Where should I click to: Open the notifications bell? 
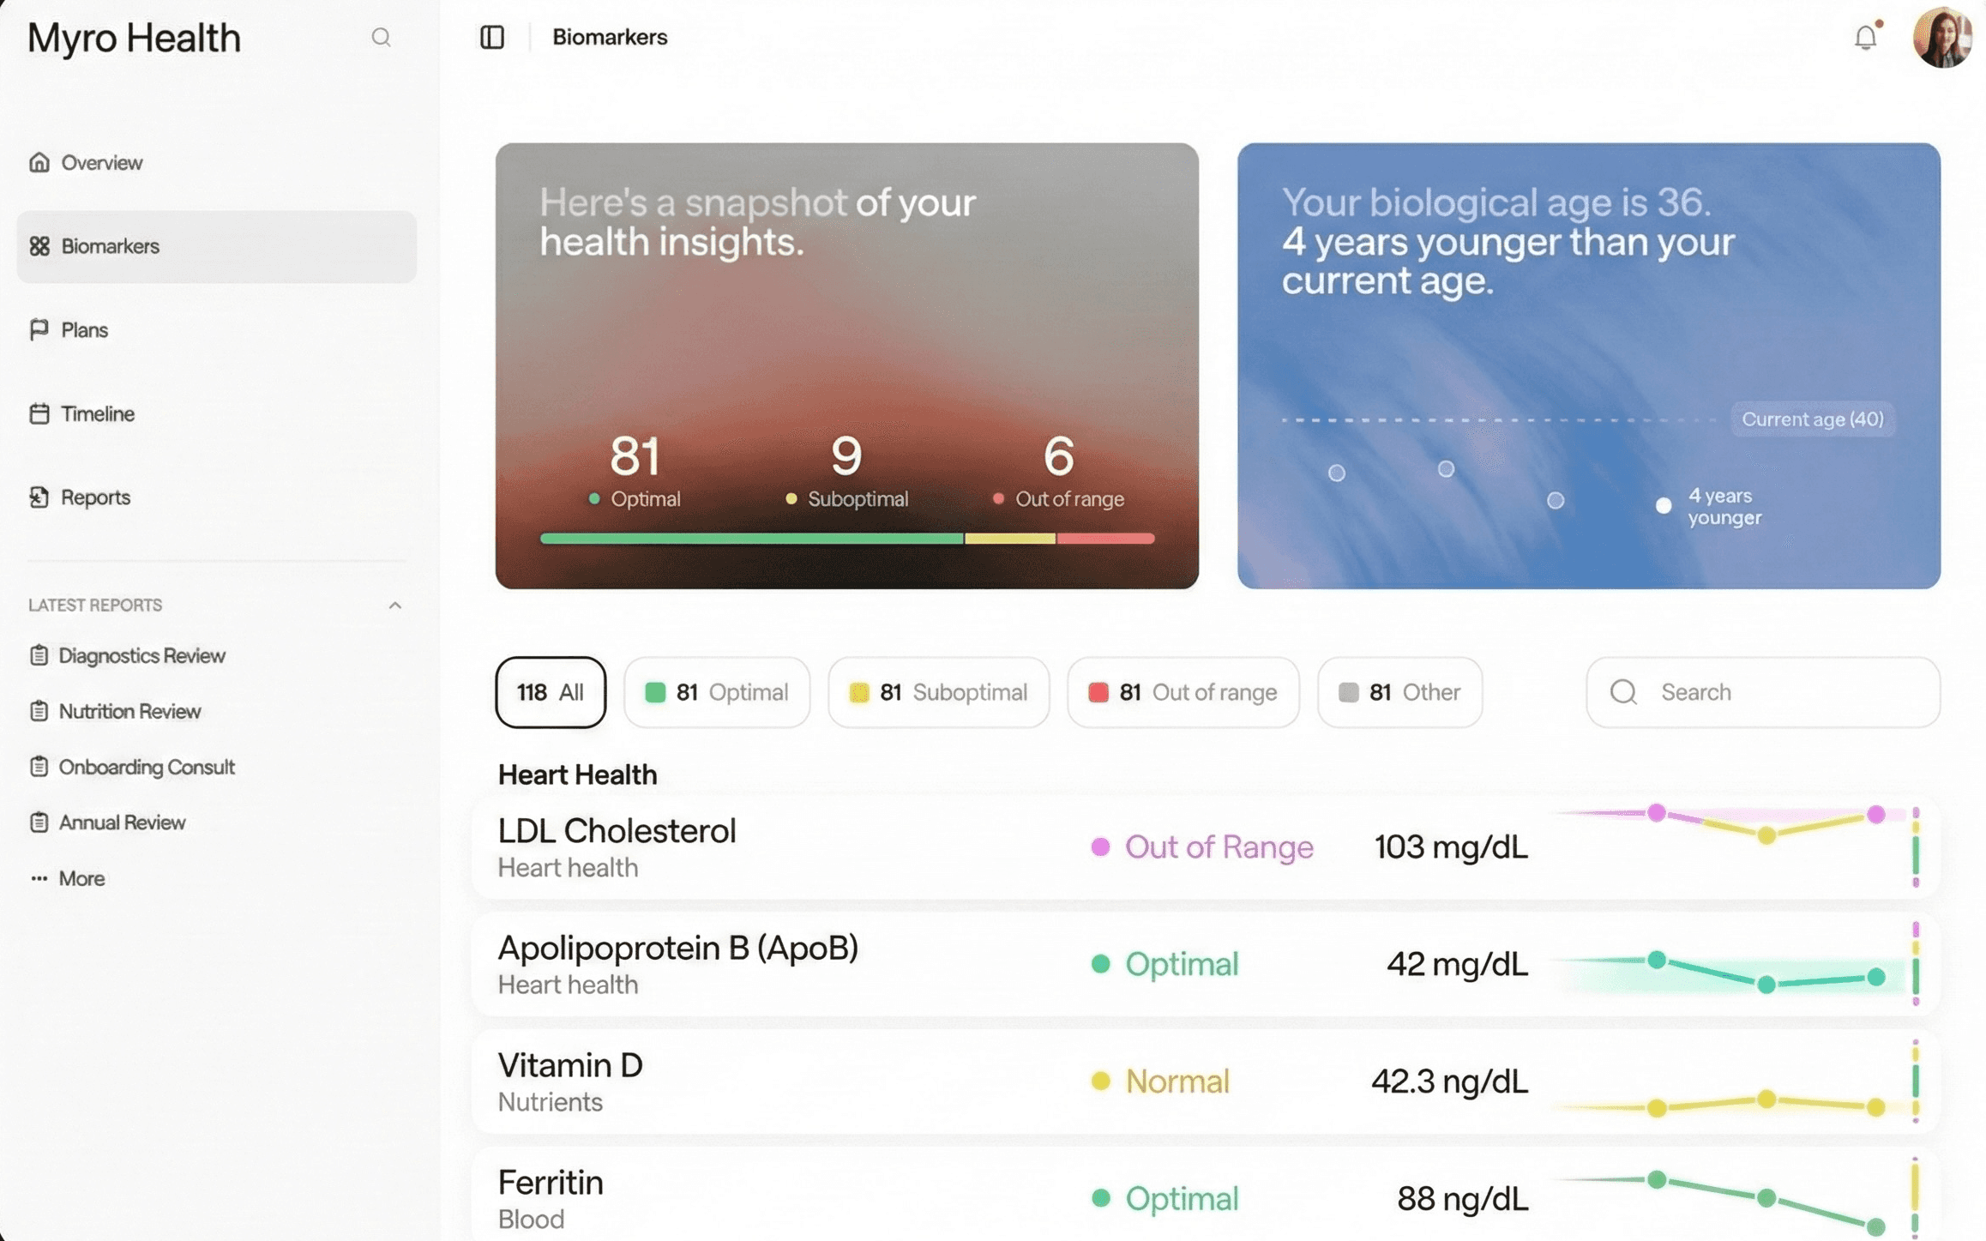pos(1865,37)
